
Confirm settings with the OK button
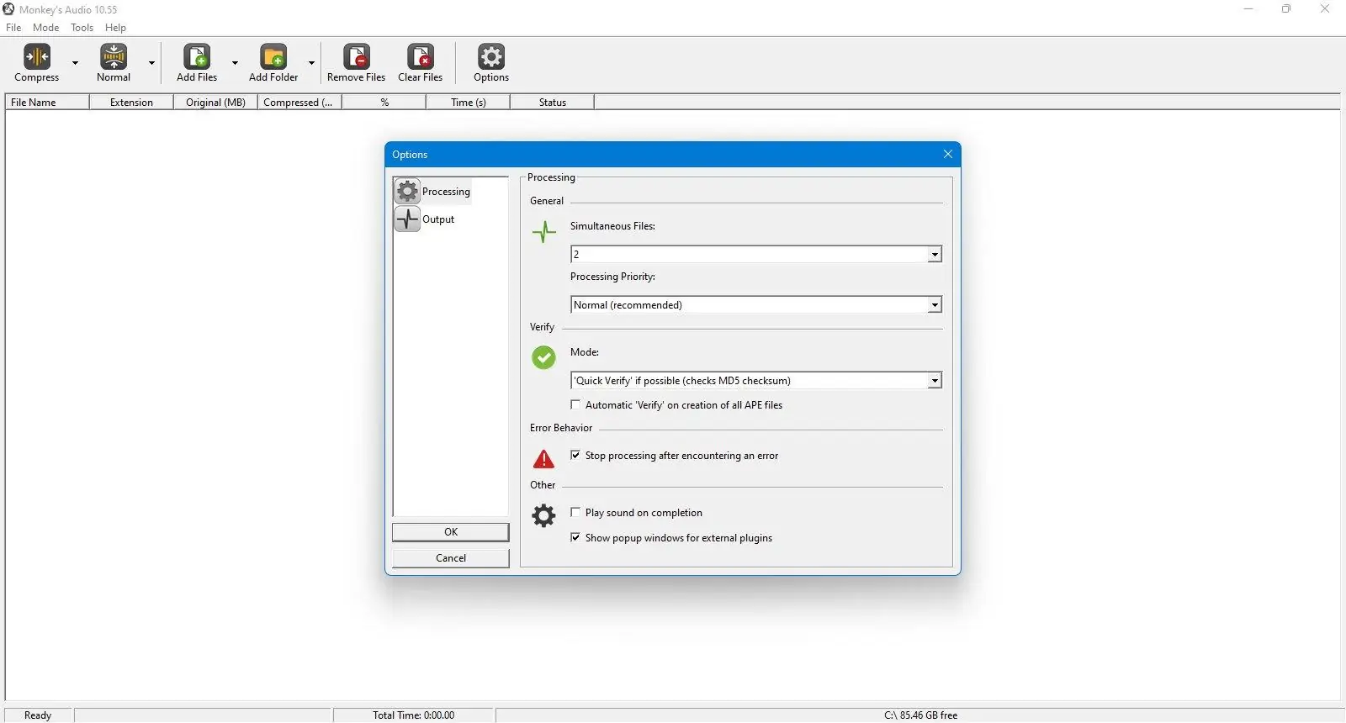[451, 532]
